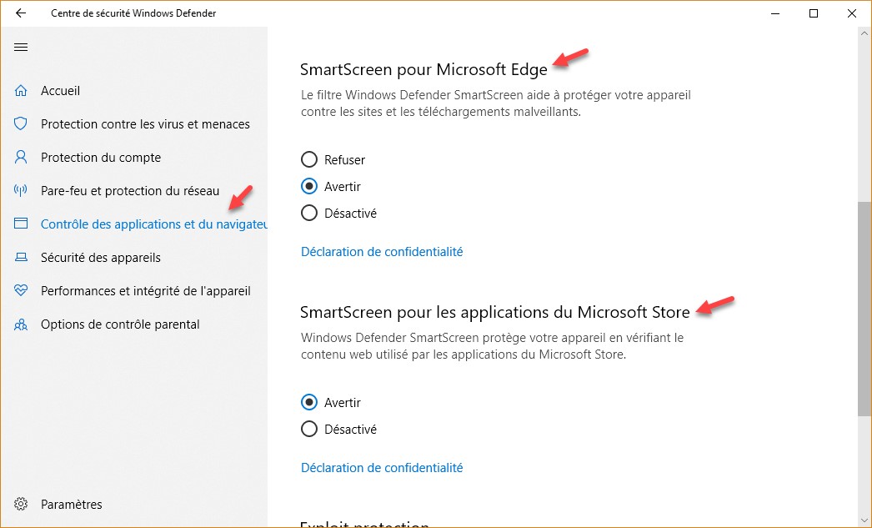Click the family icon for parental controls

click(21, 324)
